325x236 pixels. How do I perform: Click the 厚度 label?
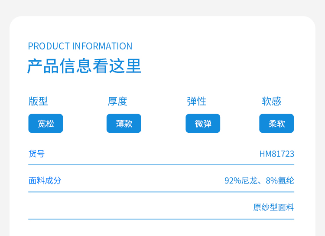point(117,101)
